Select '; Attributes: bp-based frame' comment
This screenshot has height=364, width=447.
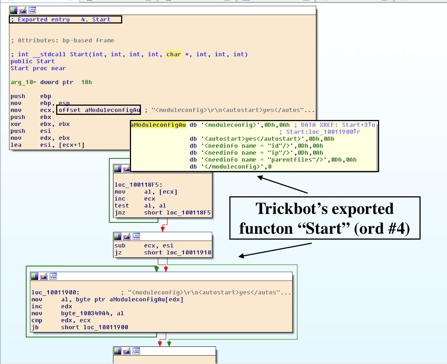click(x=62, y=40)
